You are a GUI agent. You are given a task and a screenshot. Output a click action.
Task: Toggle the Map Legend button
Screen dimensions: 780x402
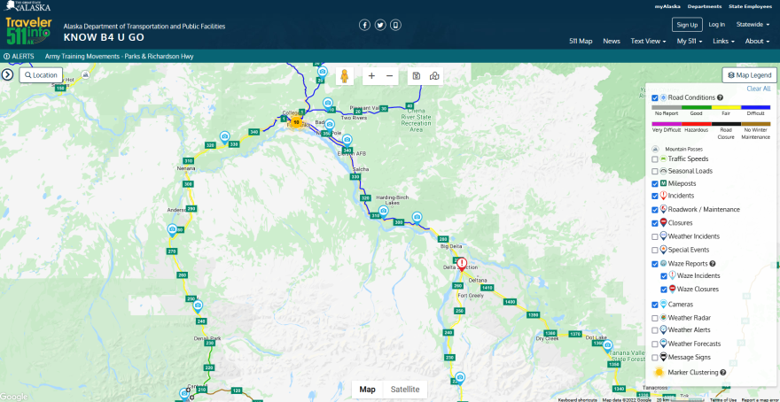pos(749,75)
